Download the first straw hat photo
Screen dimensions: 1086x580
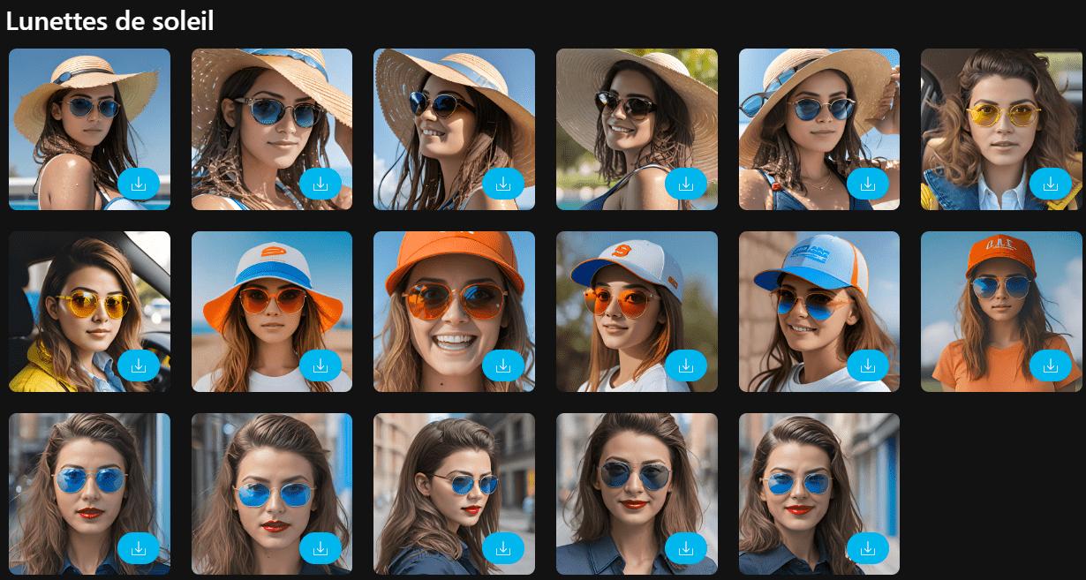pyautogui.click(x=139, y=185)
